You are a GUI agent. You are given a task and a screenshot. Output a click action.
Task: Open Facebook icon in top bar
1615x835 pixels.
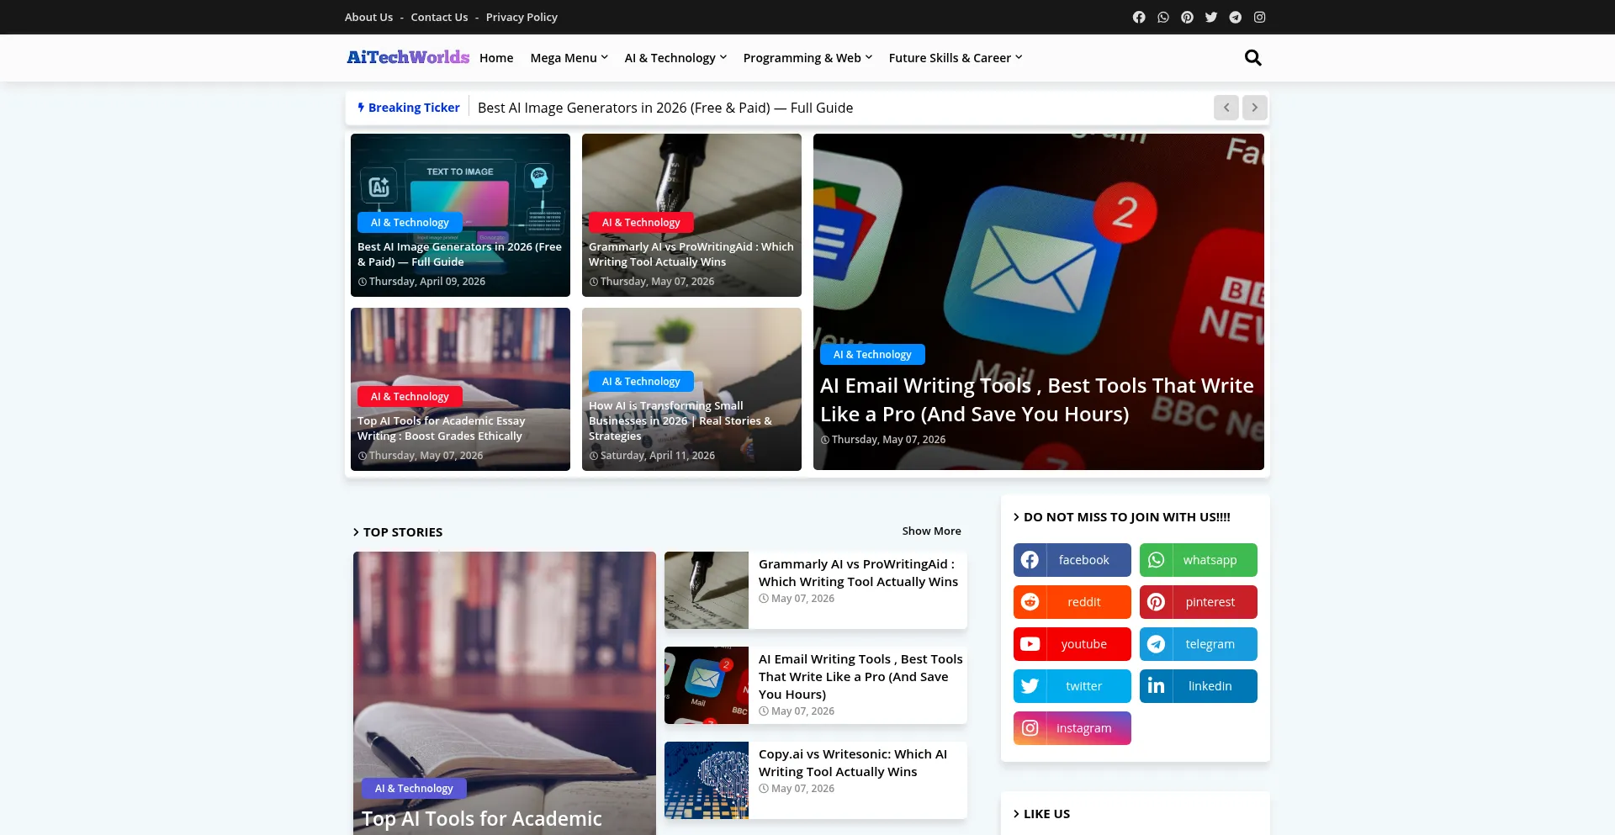(1139, 17)
